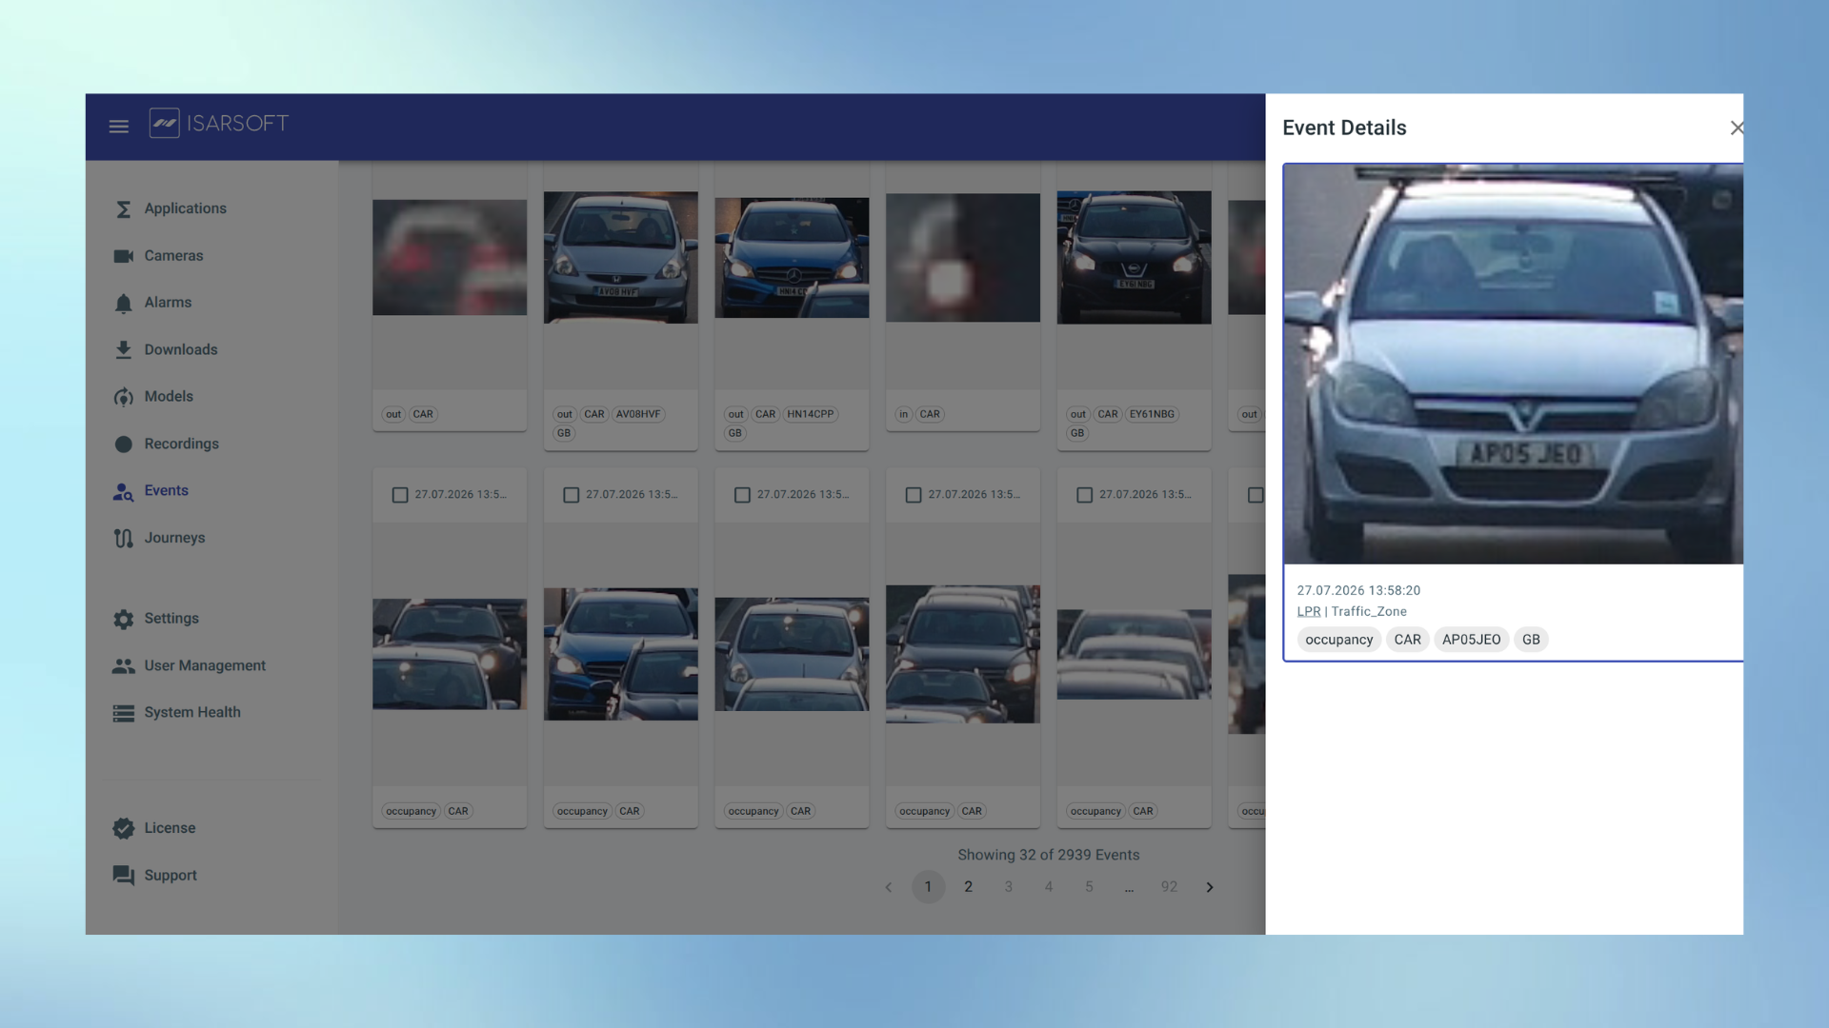
Task: Jump to last events page 92
Action: pos(1169,887)
